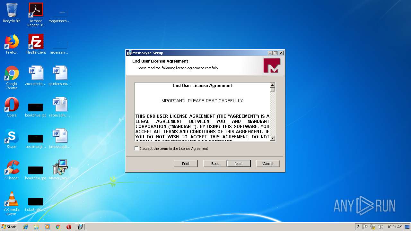The height and width of the screenshot is (231, 411).
Task: Launch Opera desktop shortcut
Action: pos(12,107)
